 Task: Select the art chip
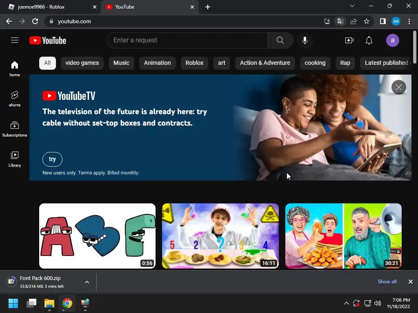click(x=222, y=63)
